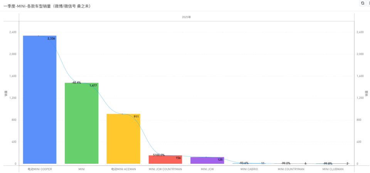Click the 1,477 value label
Screen dimensions: 370x173
pyautogui.click(x=93, y=86)
